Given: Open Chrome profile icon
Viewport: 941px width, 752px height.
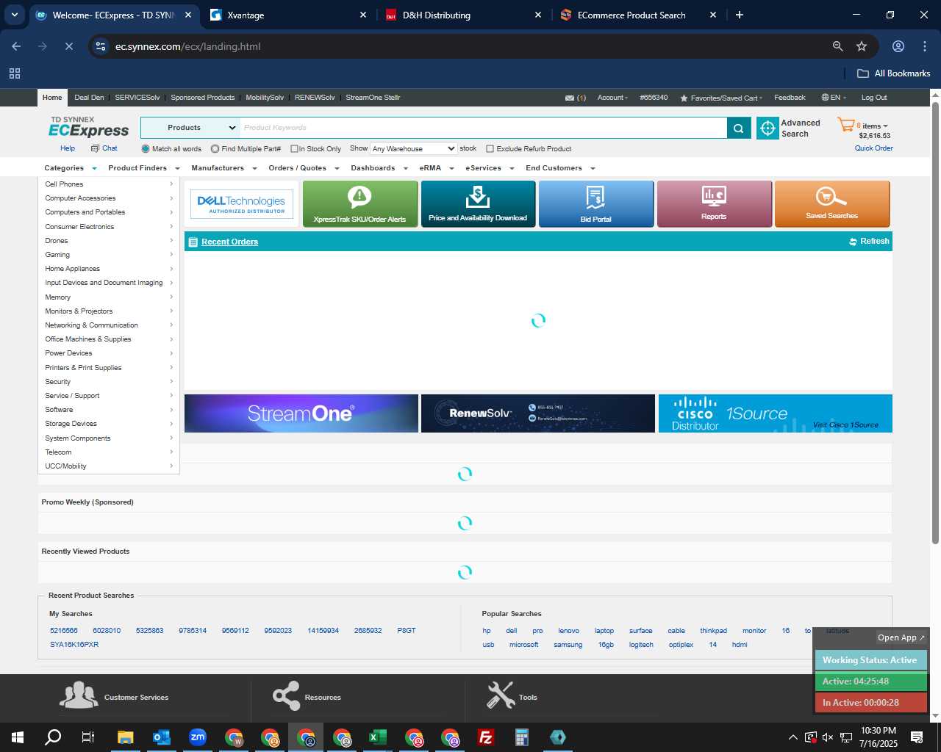Looking at the screenshot, I should pyautogui.click(x=898, y=46).
